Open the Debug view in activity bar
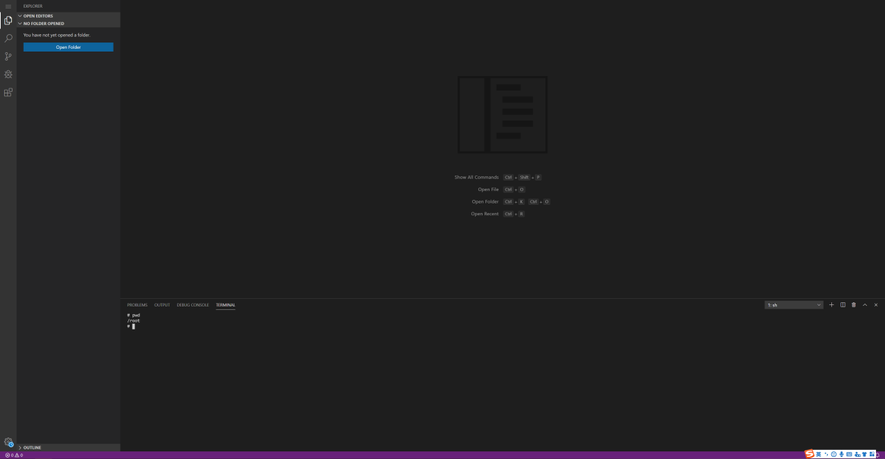 pyautogui.click(x=8, y=75)
